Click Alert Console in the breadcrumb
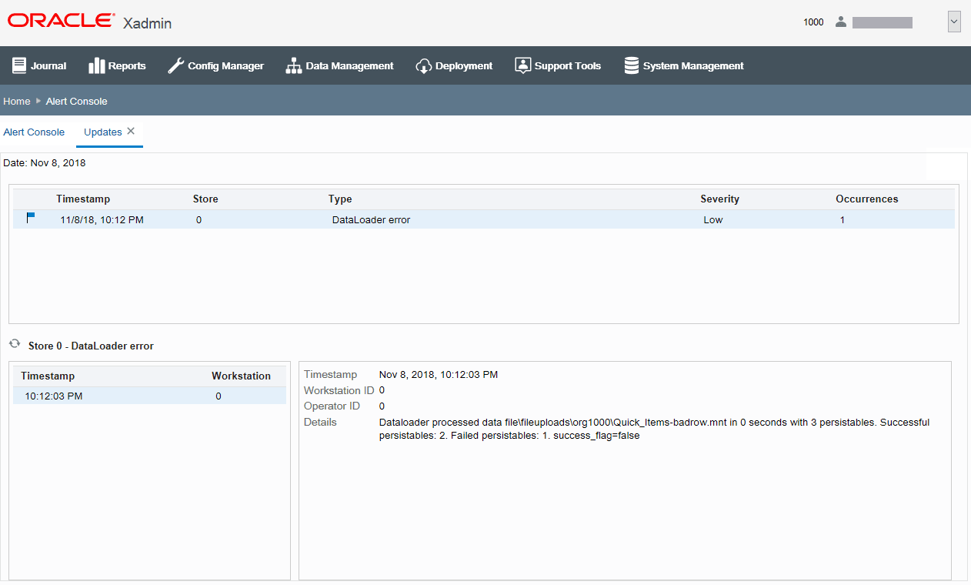 (x=77, y=101)
